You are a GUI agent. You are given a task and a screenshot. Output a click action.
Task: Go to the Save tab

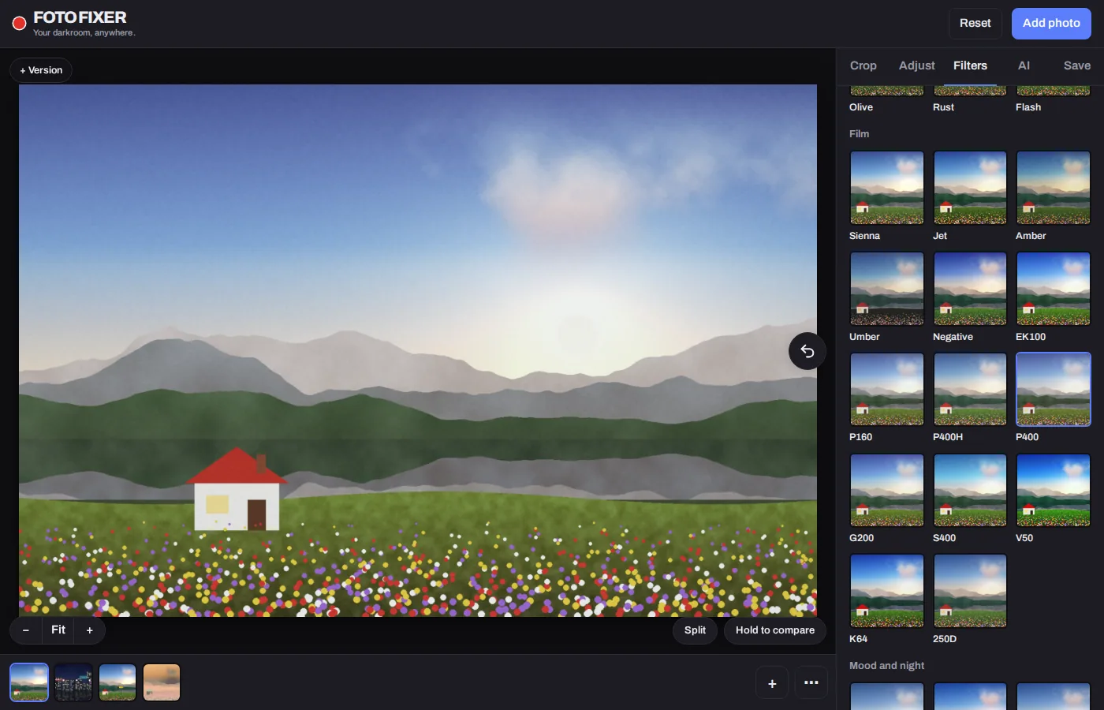coord(1077,65)
